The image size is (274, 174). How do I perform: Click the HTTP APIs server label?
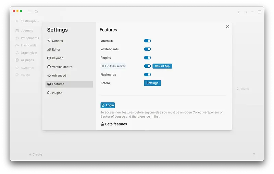113,66
